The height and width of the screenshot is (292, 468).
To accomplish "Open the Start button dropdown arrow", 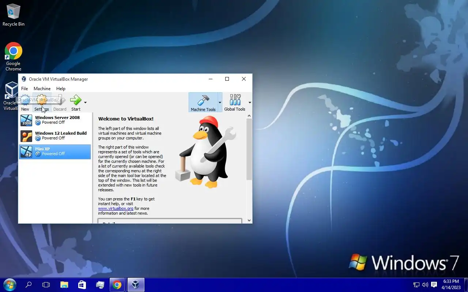I will point(85,103).
